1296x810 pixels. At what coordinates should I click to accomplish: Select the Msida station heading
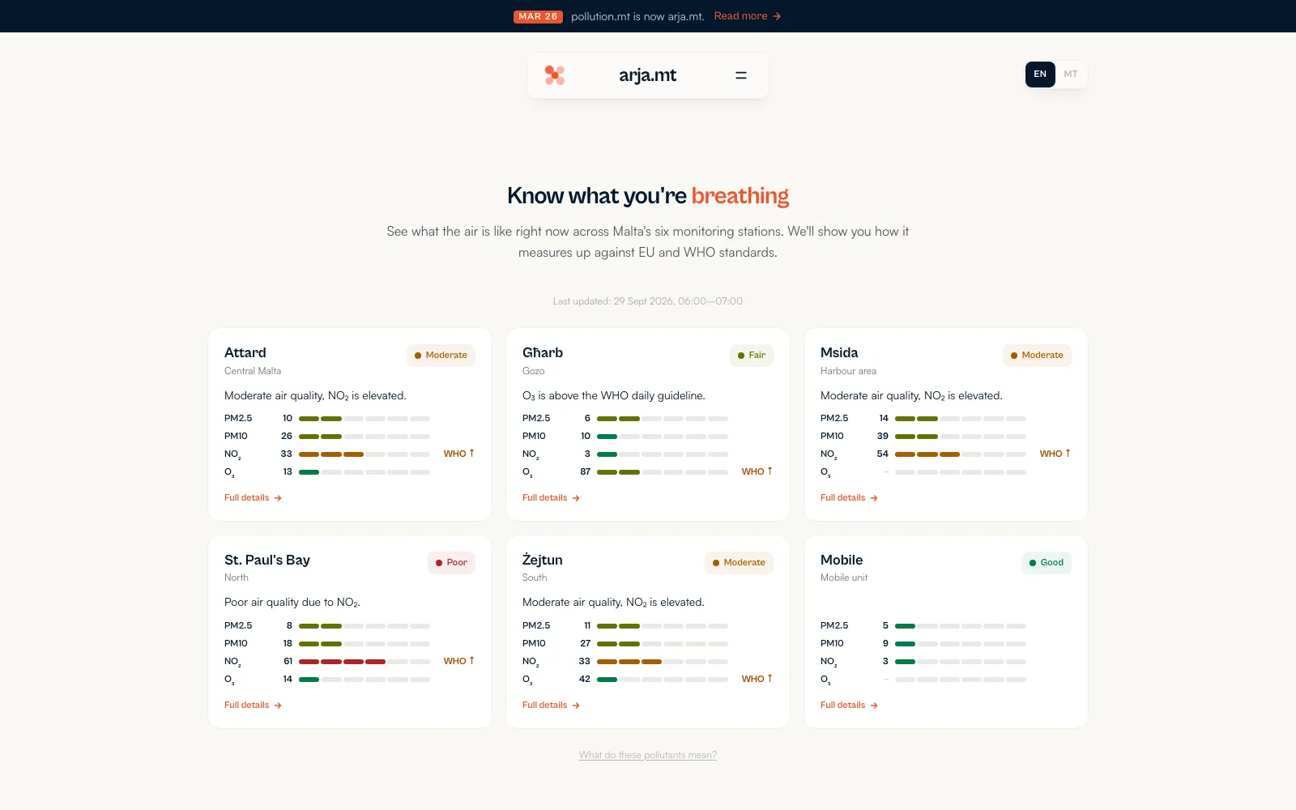(839, 352)
